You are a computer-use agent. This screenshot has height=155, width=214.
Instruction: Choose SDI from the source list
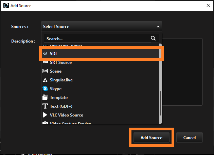(x=54, y=54)
